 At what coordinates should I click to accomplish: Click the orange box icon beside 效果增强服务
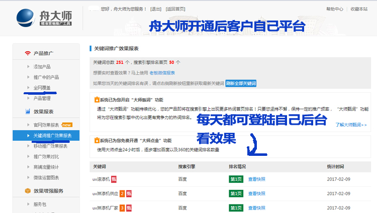point(28,191)
